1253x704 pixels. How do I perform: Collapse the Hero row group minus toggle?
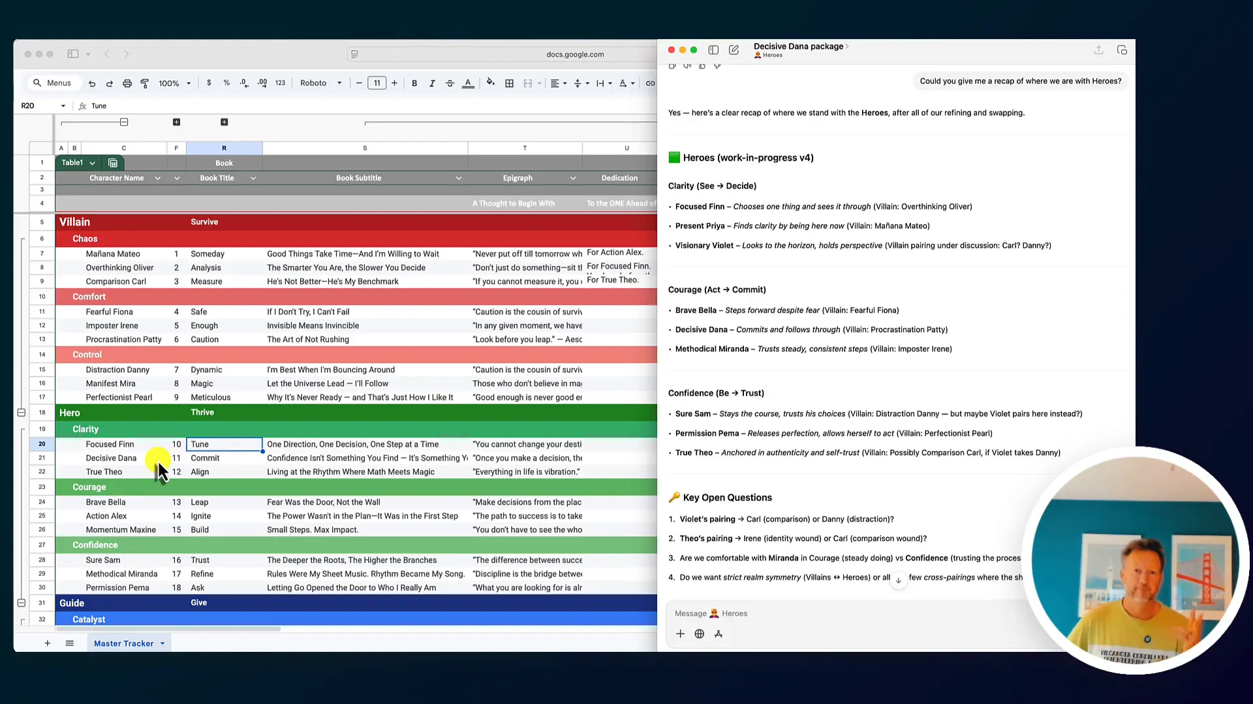coord(22,413)
